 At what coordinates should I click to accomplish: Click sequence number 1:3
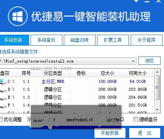(x=26, y=97)
